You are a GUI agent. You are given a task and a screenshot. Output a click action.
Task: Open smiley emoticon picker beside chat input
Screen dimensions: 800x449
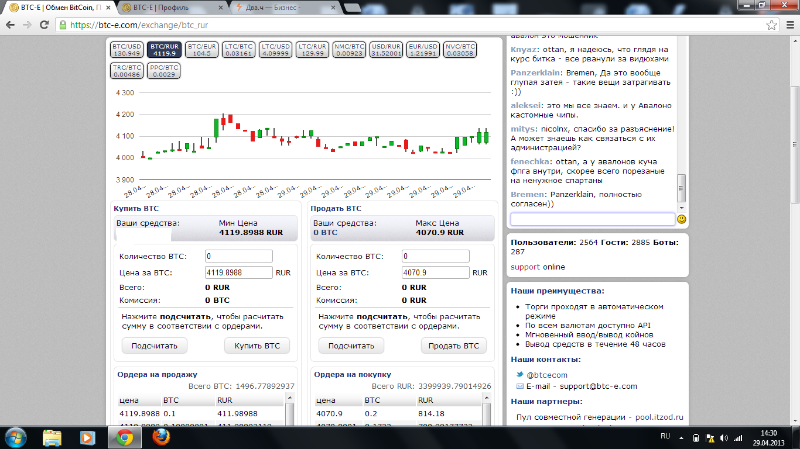tap(682, 219)
